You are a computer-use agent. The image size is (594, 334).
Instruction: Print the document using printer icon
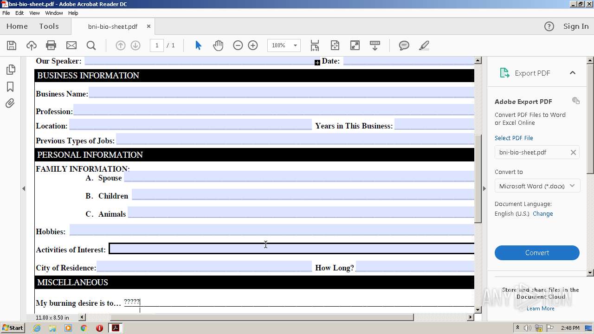[x=51, y=45]
